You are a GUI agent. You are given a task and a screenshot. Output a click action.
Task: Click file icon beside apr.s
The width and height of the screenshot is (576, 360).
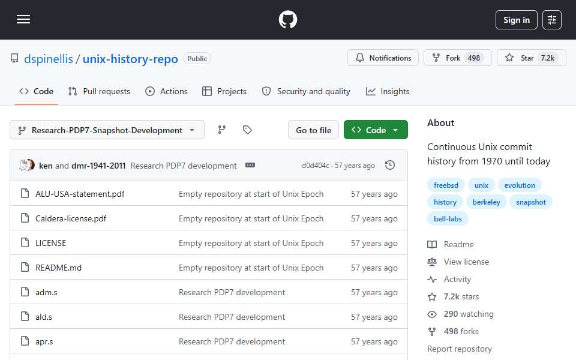pyautogui.click(x=25, y=341)
